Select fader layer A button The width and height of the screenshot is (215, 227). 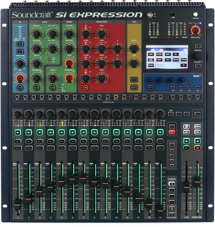tap(172, 184)
